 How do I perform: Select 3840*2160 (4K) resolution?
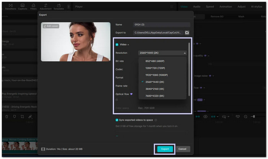click(162, 89)
